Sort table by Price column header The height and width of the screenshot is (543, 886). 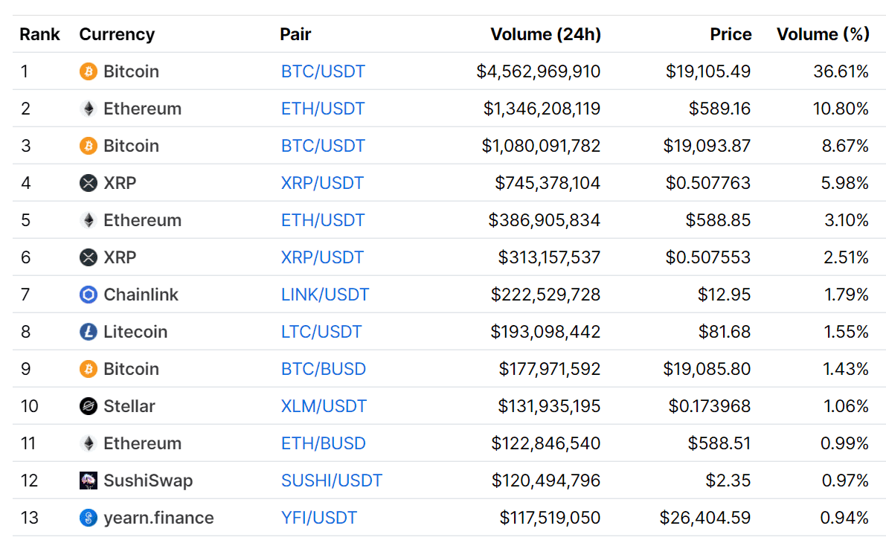coord(731,34)
